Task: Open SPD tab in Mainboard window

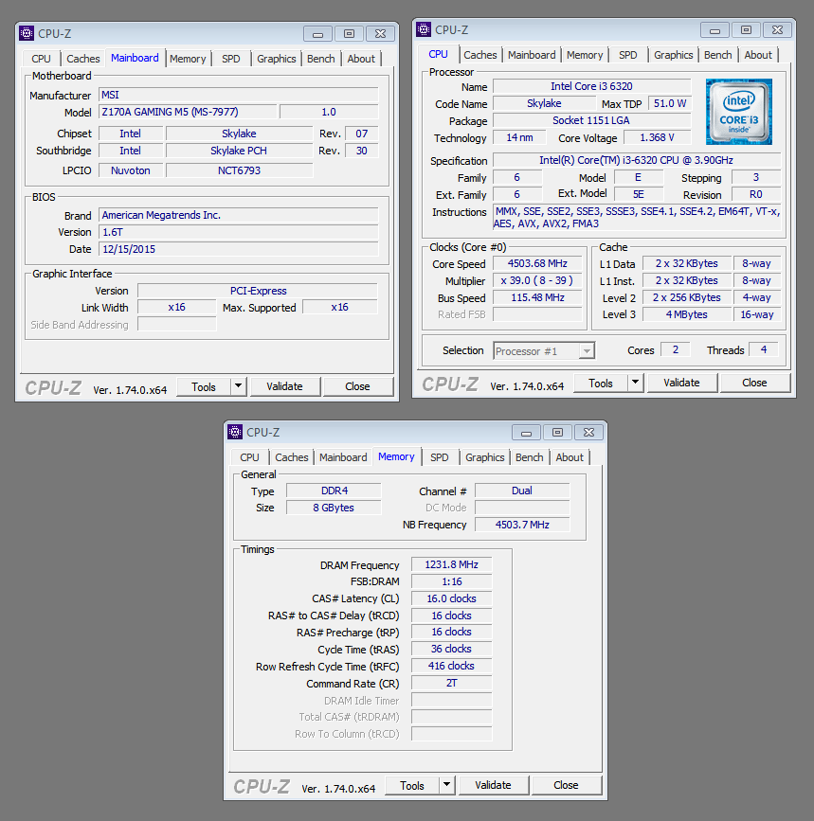Action: 230,59
